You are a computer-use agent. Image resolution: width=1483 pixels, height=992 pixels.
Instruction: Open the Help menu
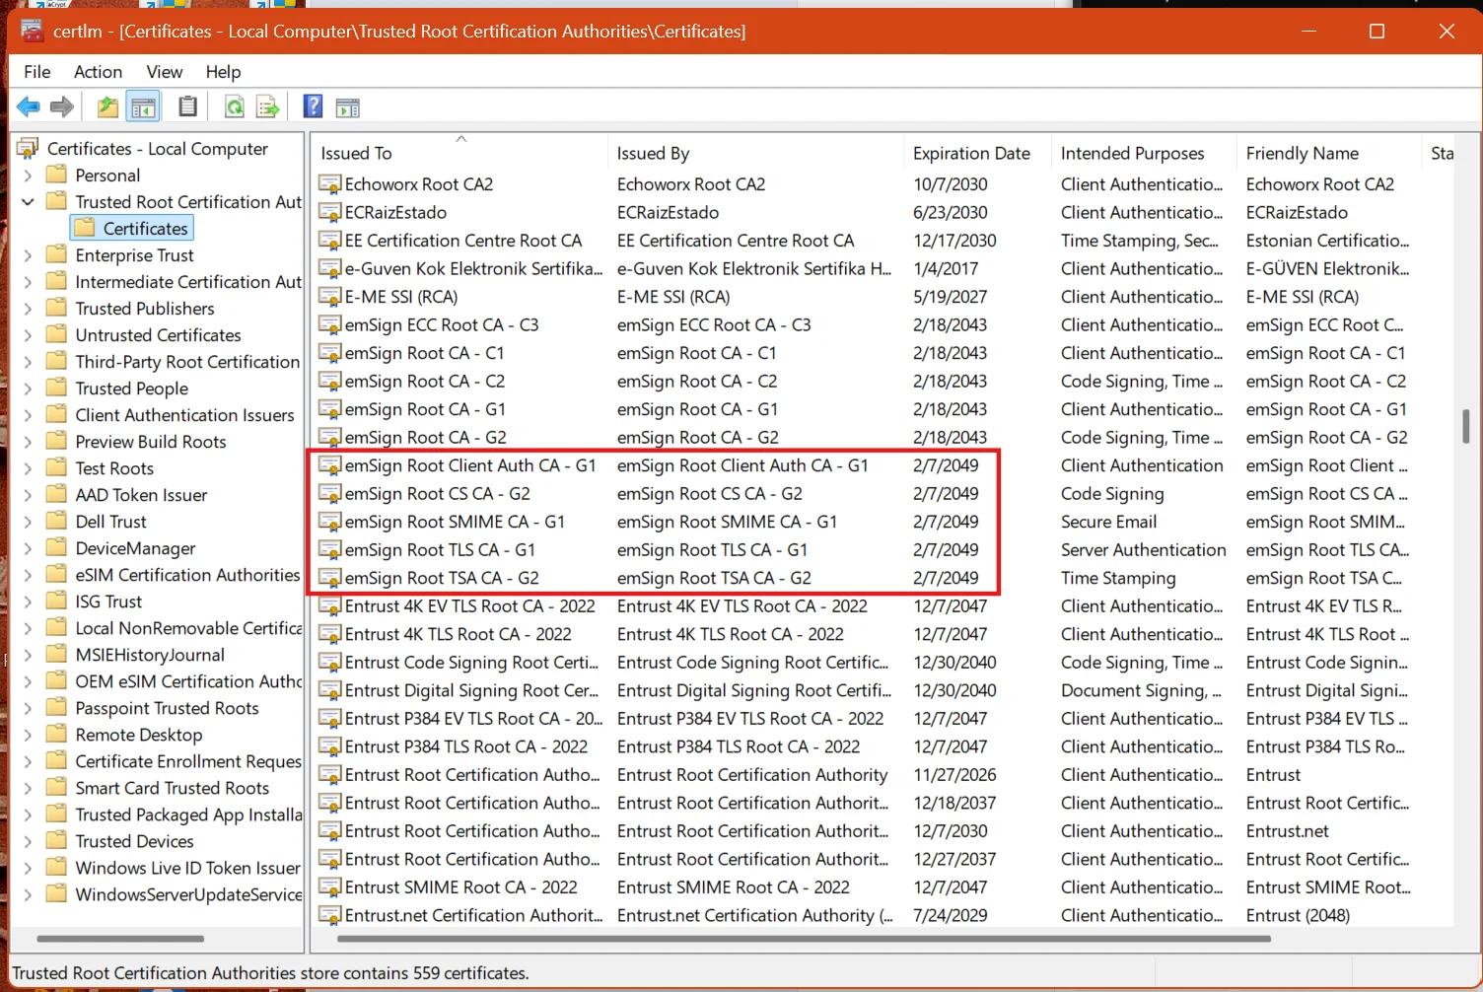(223, 72)
